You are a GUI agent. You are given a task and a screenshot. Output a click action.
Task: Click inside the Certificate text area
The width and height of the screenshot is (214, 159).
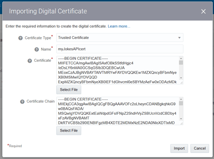click(117, 70)
